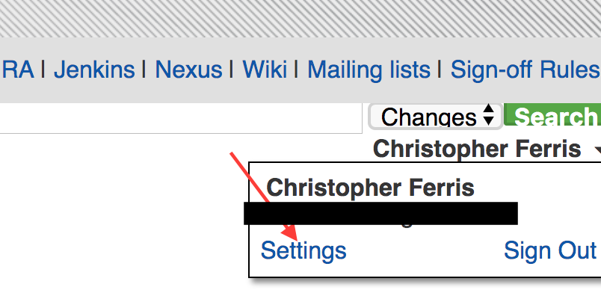Click inside the search query text field
601x308 pixels.
coord(181,118)
